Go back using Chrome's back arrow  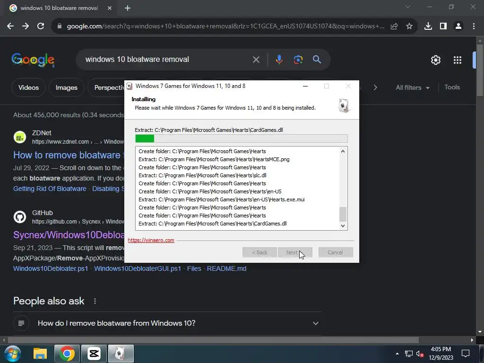tap(10, 26)
